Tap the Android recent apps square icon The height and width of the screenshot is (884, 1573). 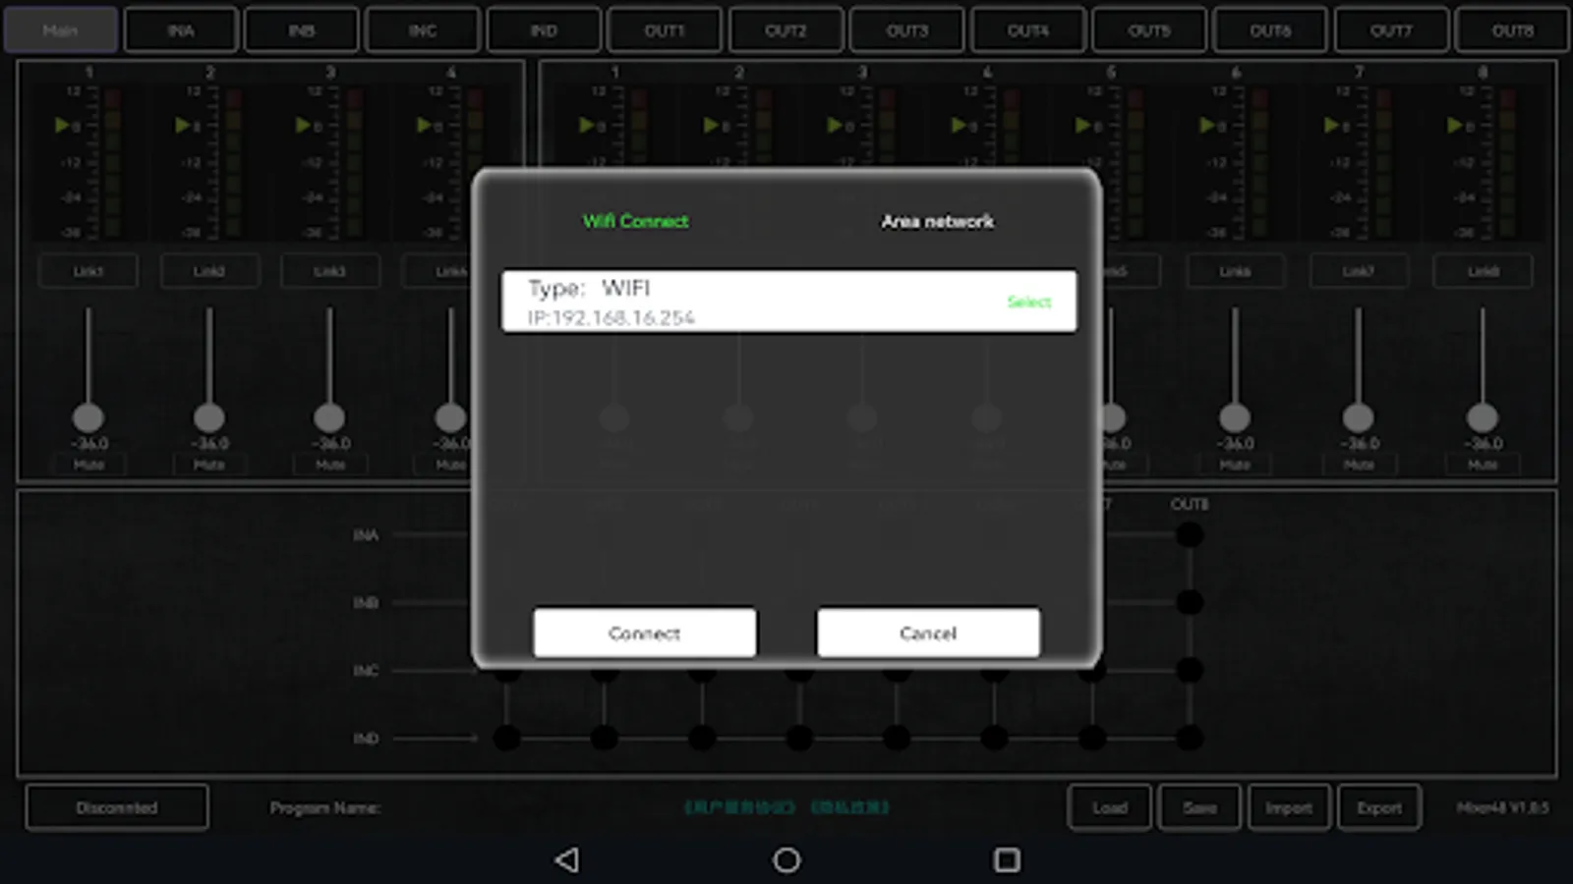[1007, 860]
